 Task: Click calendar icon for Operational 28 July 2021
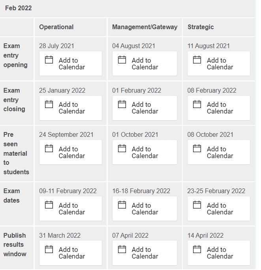[x=49, y=60]
